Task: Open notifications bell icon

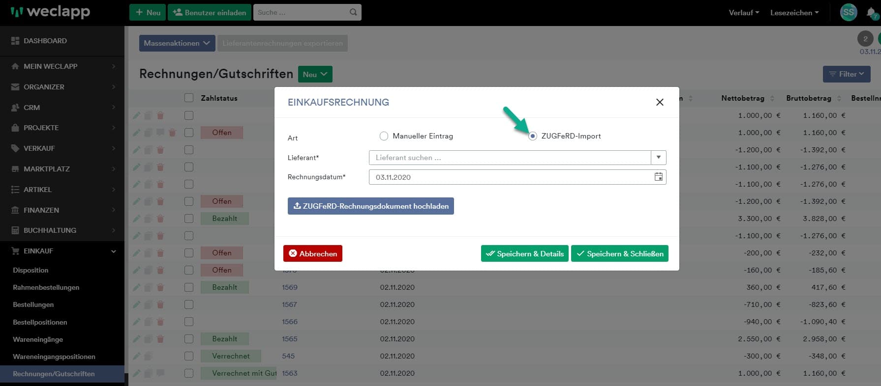Action: click(871, 13)
